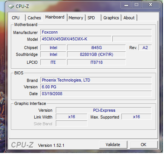Click the Max. Supported value x16
164x154 pixels.
tap(136, 117)
